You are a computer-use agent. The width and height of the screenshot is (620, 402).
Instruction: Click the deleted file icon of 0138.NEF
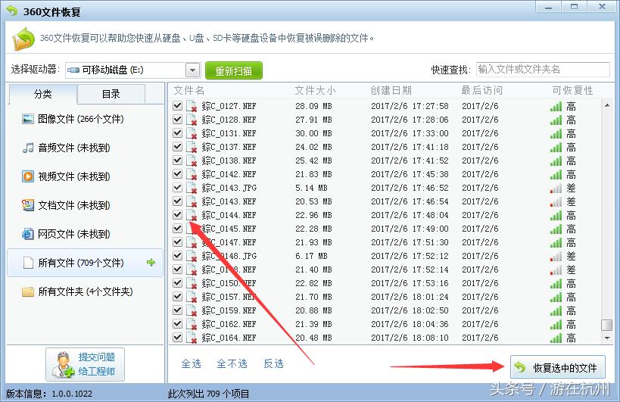click(x=192, y=160)
